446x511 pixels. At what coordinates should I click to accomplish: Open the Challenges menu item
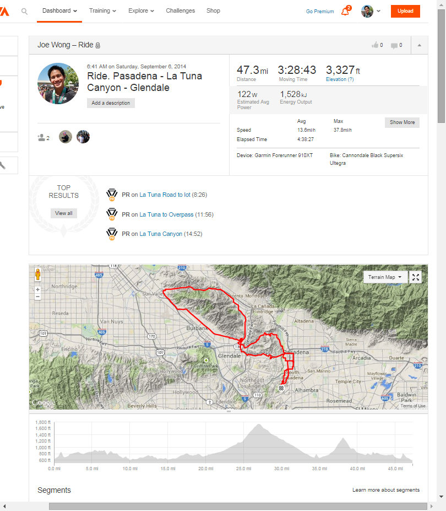pos(180,11)
